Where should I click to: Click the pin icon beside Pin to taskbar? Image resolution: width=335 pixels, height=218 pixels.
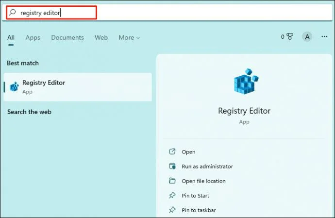(172, 210)
